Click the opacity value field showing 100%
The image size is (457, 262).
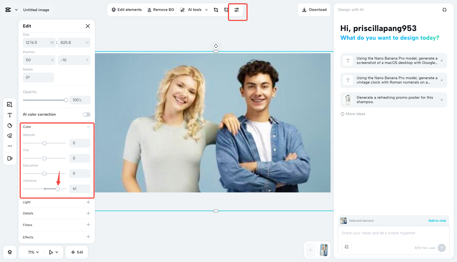click(80, 100)
